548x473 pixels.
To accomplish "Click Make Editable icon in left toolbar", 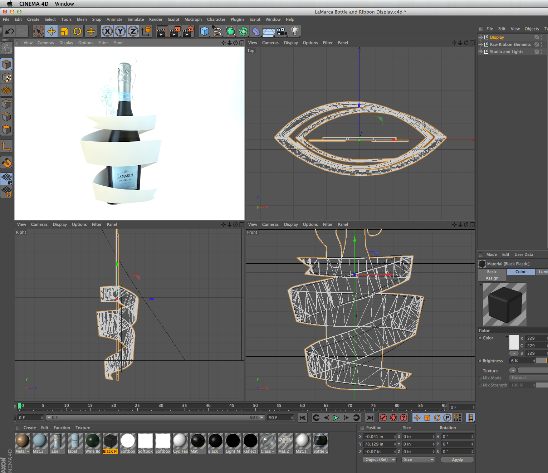I will pyautogui.click(x=6, y=48).
